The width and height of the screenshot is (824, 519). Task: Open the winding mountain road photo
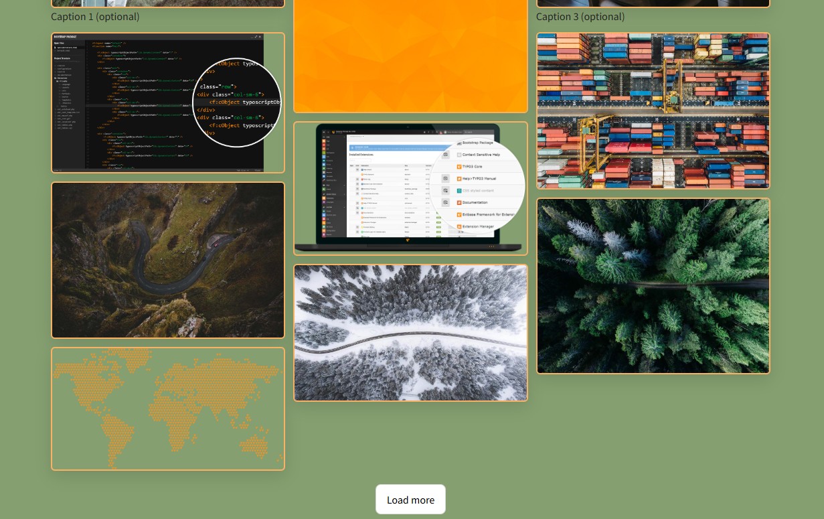[x=168, y=260]
